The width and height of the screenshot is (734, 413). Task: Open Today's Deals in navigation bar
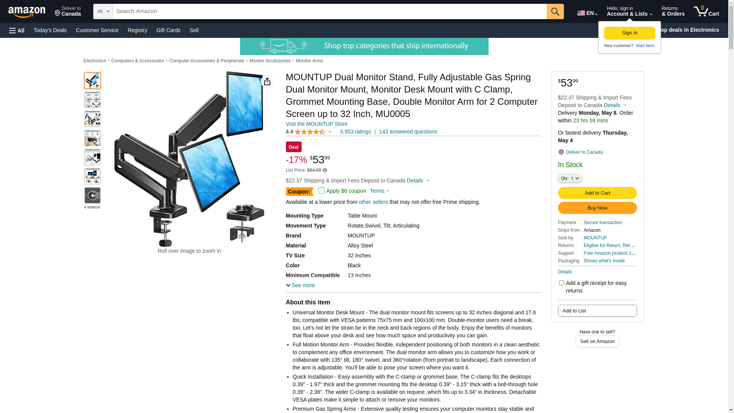pyautogui.click(x=50, y=30)
